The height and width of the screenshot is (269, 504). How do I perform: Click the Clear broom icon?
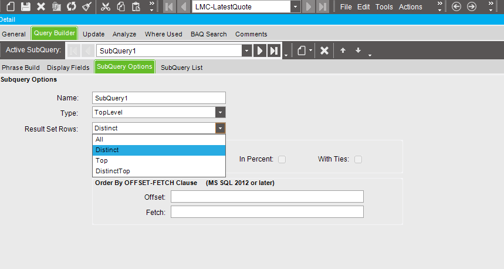87,6
